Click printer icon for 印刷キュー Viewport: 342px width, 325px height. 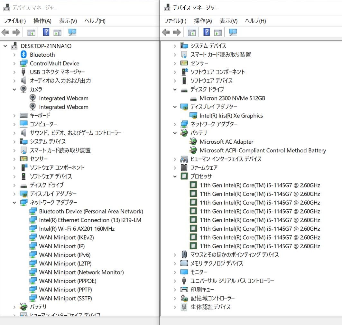click(x=184, y=289)
